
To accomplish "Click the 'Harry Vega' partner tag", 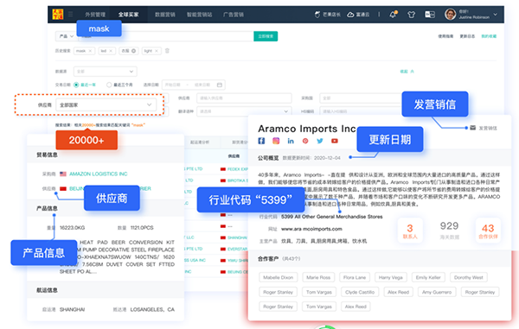I will point(391,277).
